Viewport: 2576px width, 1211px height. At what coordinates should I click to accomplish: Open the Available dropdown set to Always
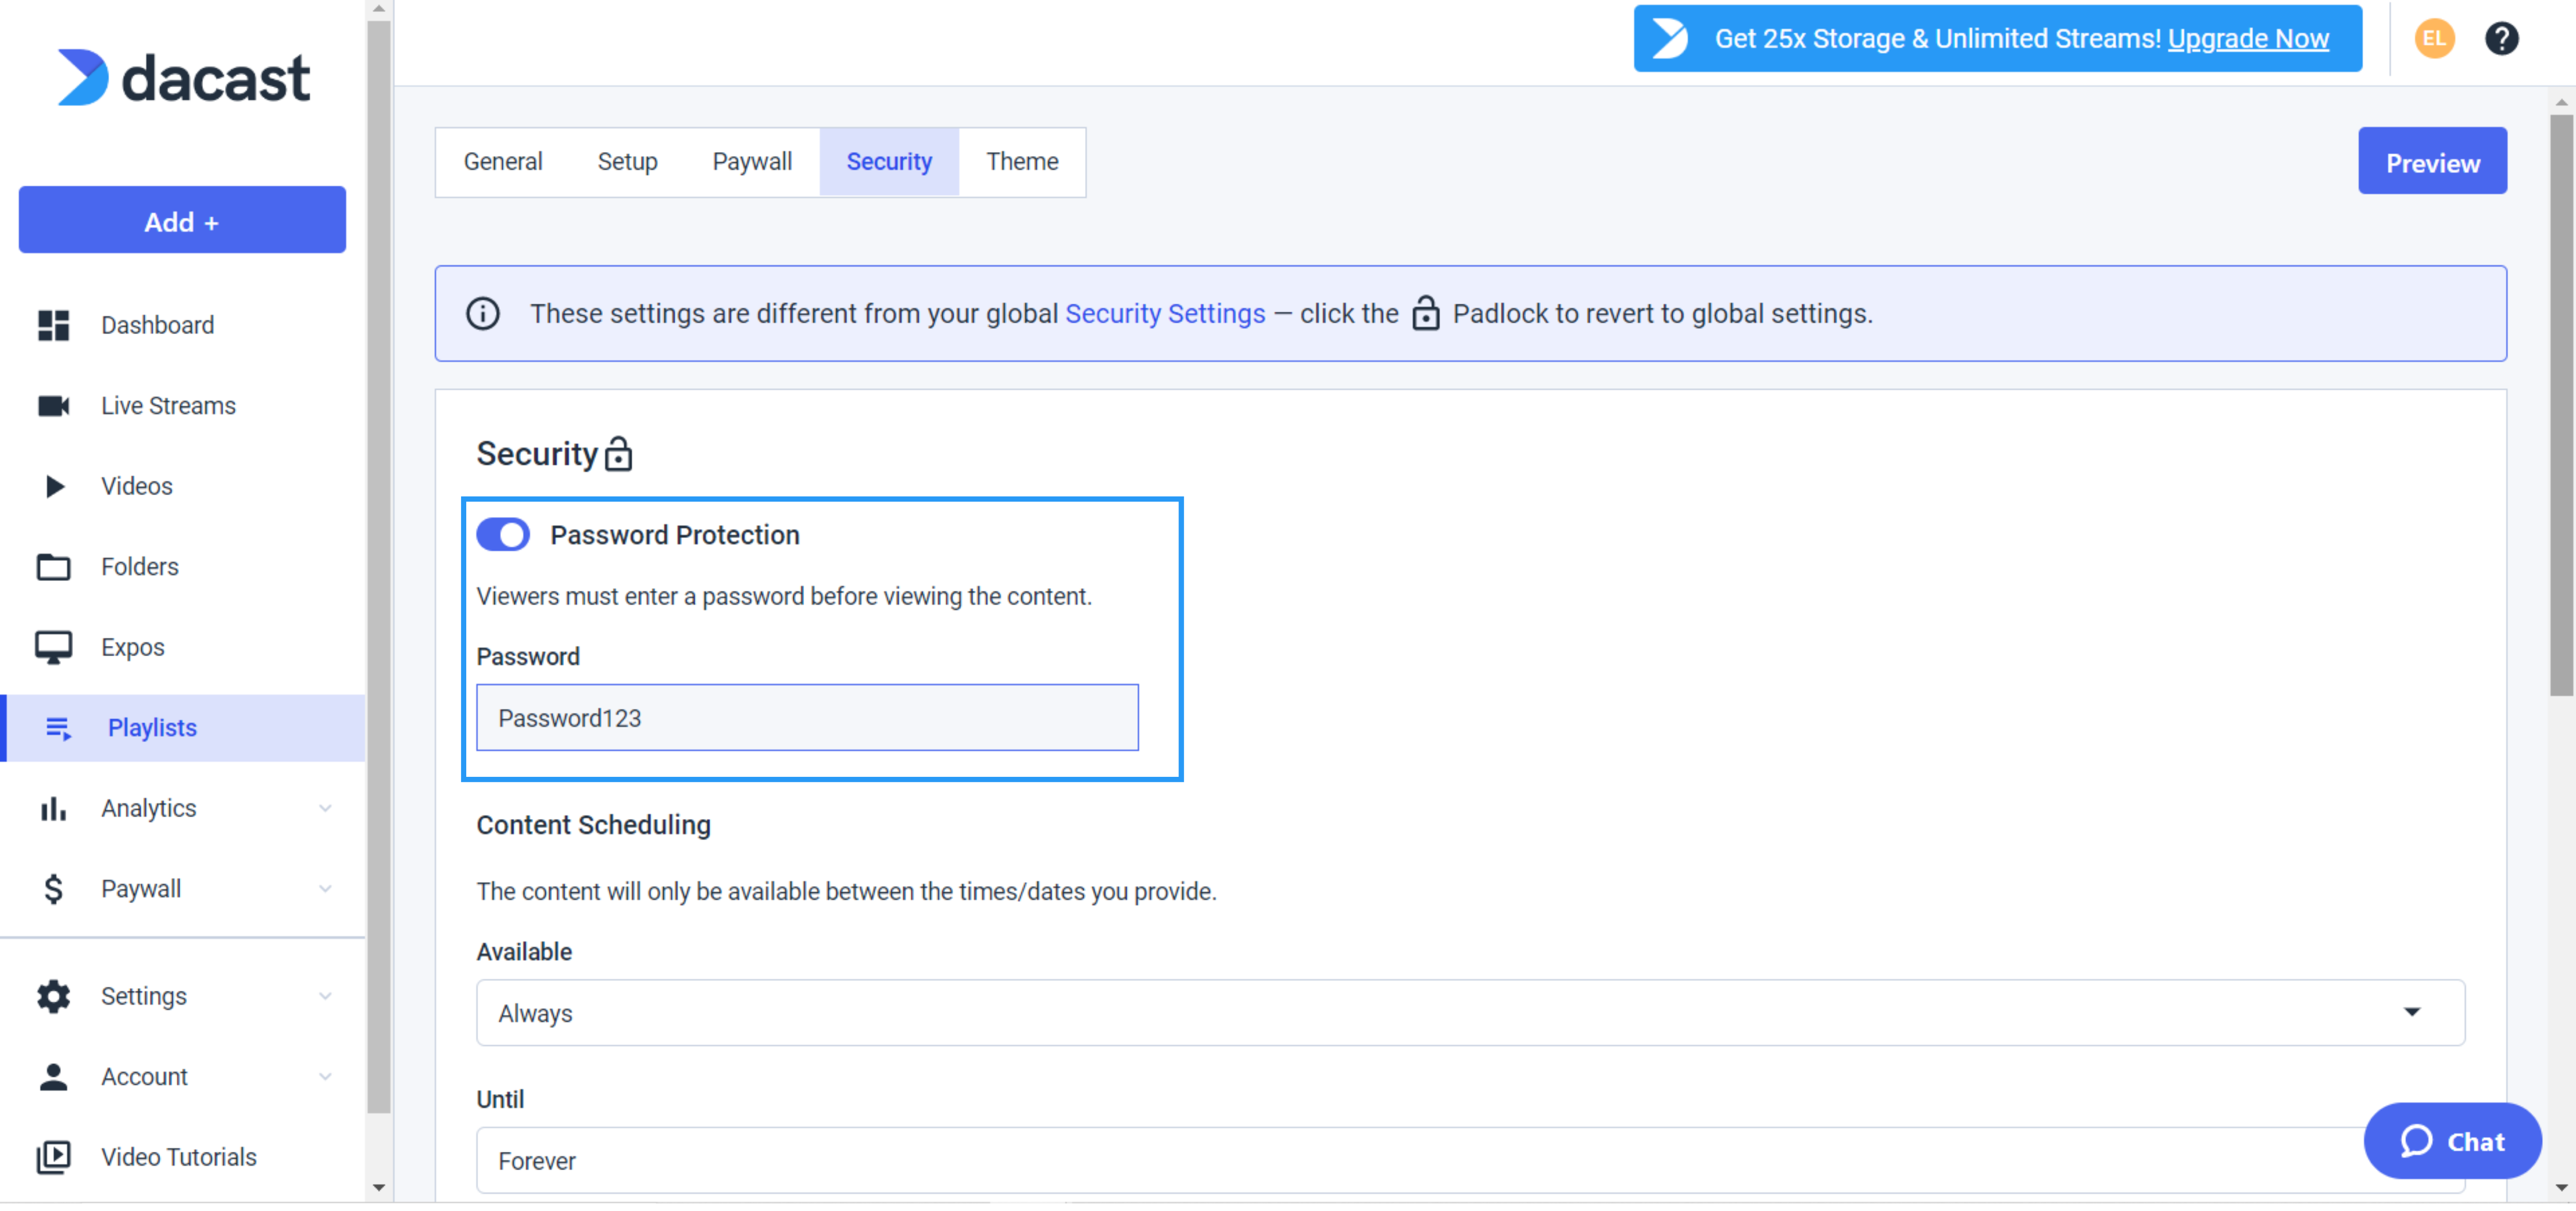coord(1470,1013)
